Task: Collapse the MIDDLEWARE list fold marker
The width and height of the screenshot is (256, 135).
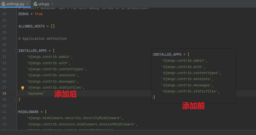Action: [x=17, y=112]
